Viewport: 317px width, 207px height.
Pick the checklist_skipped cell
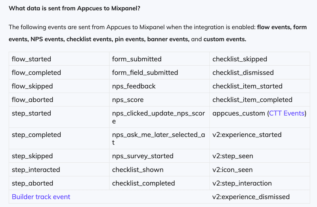click(260, 59)
